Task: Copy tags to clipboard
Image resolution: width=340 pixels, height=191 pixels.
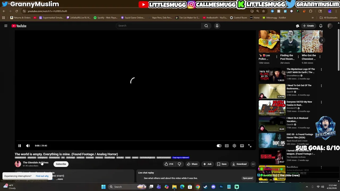Action: click(x=181, y=158)
